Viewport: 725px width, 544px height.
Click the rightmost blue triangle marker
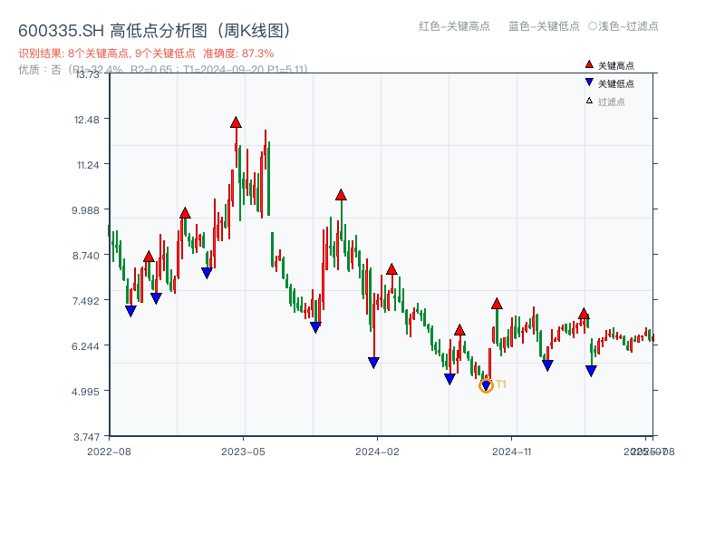[x=591, y=368]
